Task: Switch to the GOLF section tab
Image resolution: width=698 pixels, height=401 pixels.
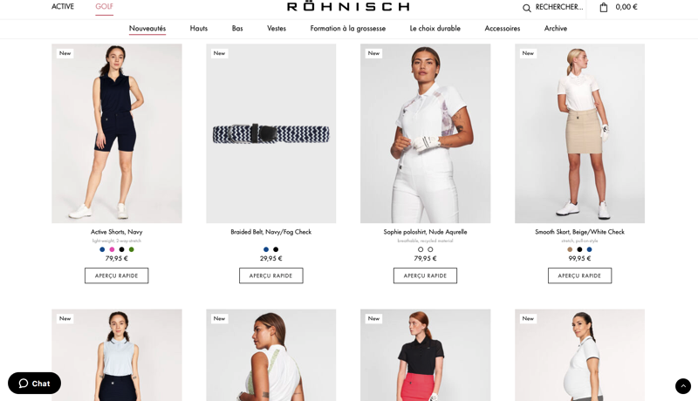Action: tap(104, 7)
